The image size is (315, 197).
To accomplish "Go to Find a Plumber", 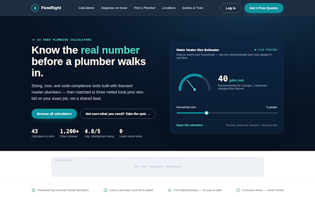I will click(x=145, y=8).
